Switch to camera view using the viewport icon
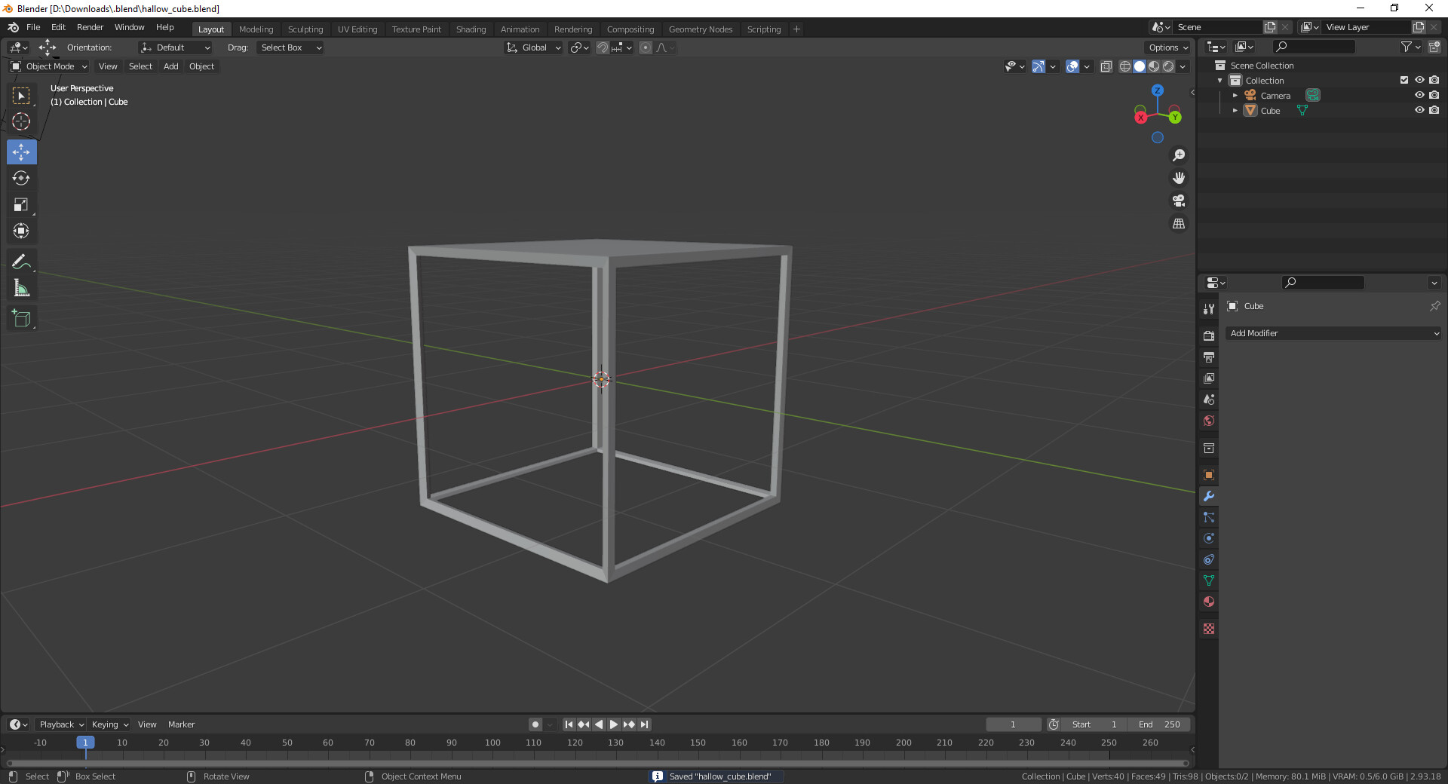 [1178, 201]
